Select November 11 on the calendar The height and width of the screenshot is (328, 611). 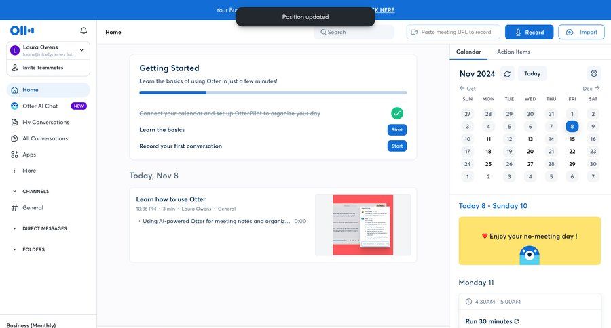click(x=488, y=139)
